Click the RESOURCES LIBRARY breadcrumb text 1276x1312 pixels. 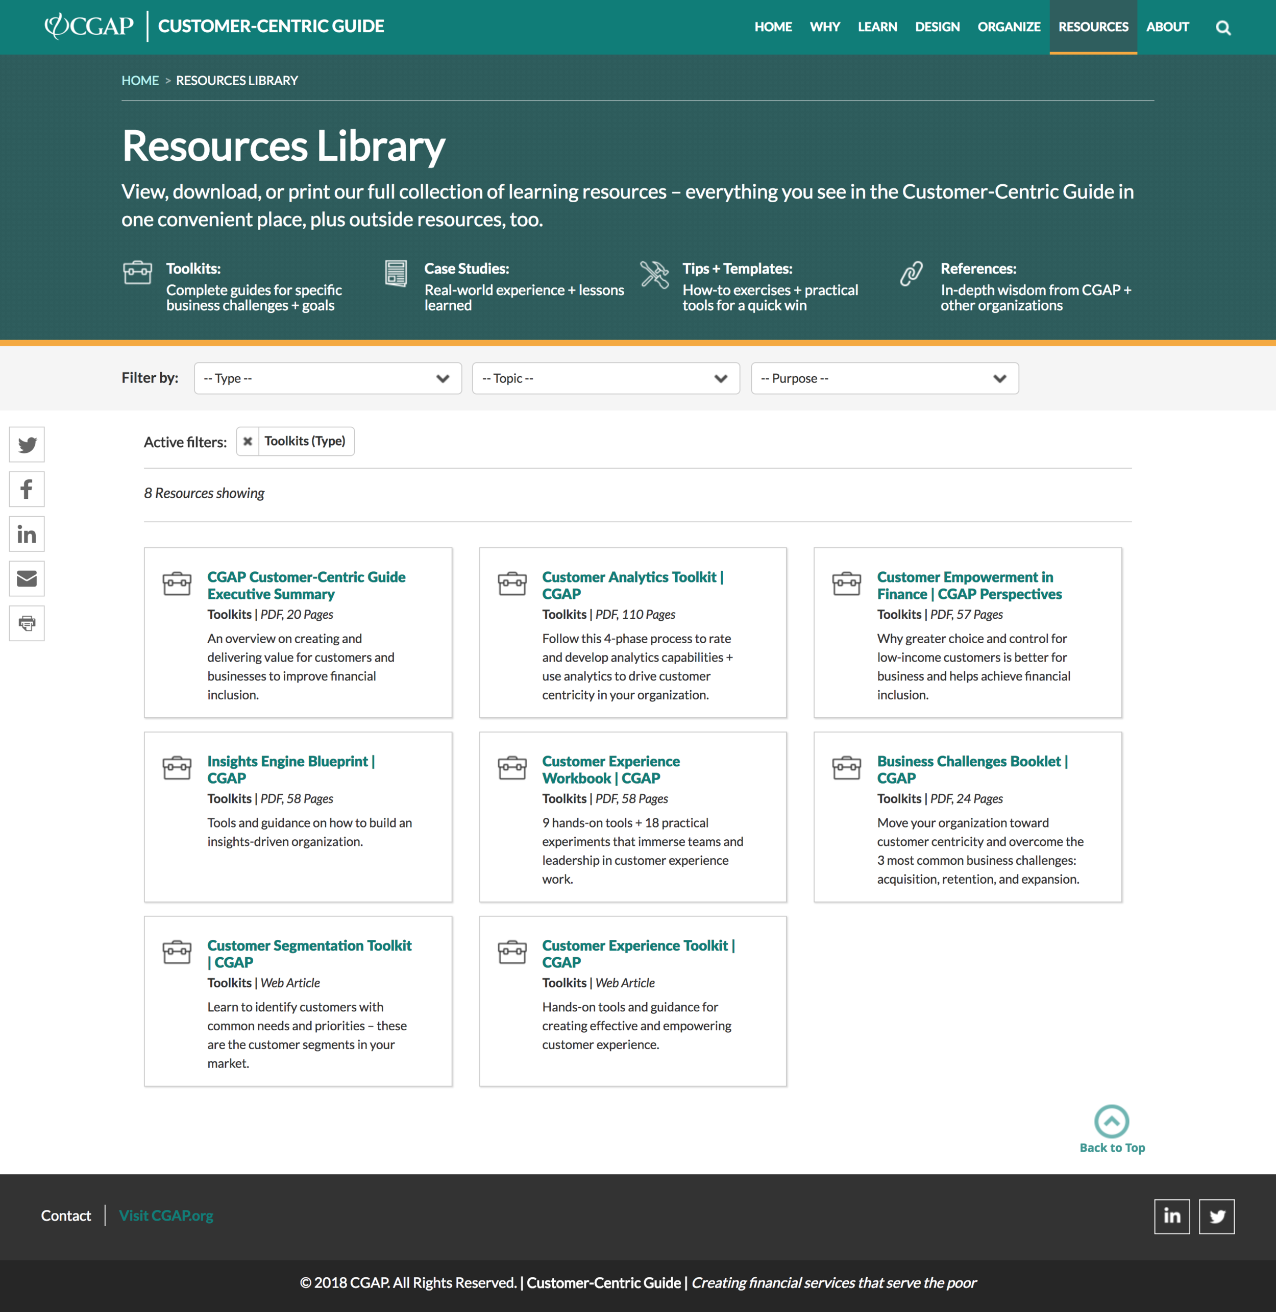pyautogui.click(x=236, y=81)
